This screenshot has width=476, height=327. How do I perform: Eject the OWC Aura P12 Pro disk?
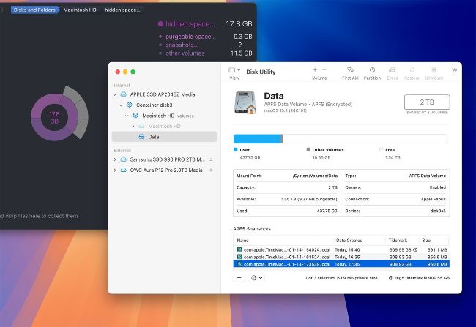click(211, 170)
